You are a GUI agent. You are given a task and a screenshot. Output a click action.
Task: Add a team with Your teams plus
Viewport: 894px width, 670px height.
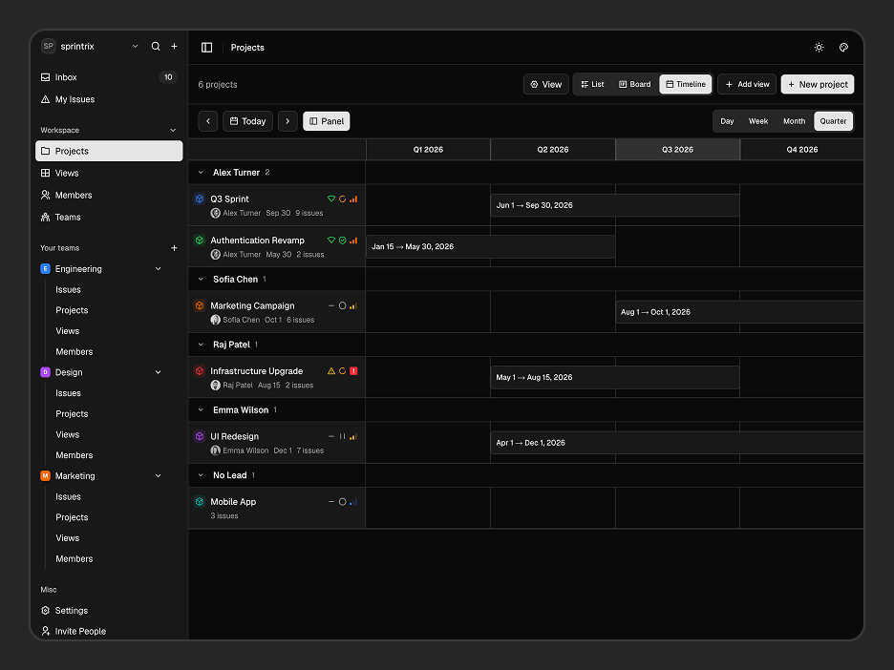point(175,248)
